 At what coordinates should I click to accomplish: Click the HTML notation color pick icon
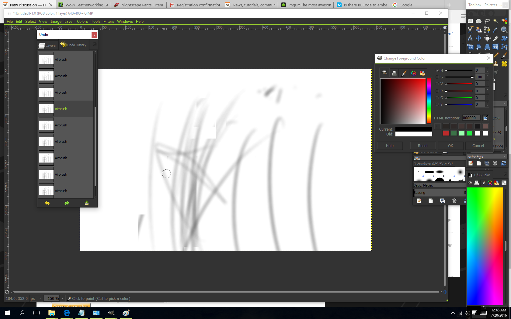[485, 118]
